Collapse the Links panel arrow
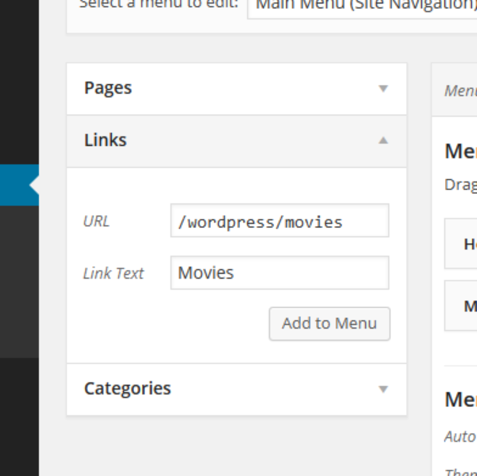 tap(383, 140)
